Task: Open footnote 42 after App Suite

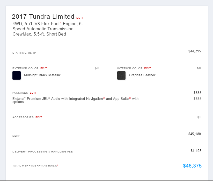Action: click(130, 98)
